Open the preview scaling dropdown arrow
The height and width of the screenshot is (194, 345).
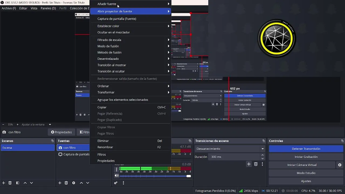point(50,124)
